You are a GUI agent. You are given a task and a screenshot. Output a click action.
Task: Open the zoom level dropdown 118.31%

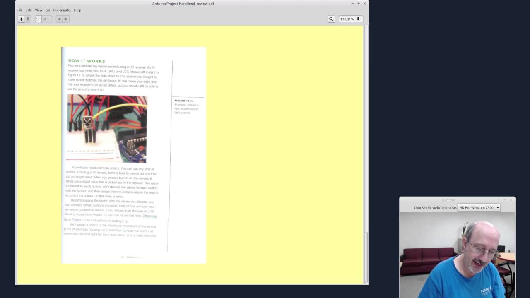(x=350, y=19)
